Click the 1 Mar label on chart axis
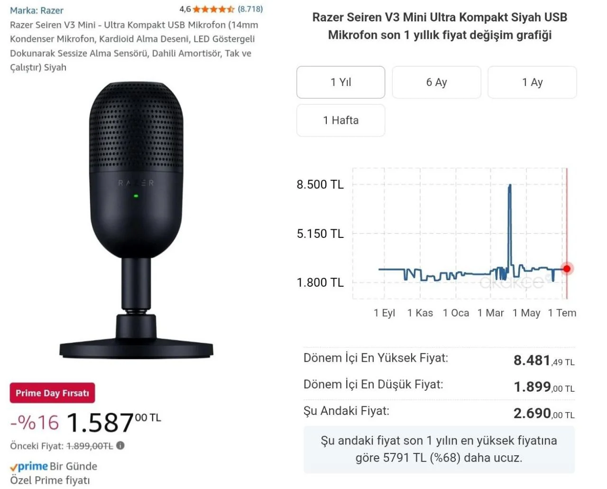 point(490,313)
